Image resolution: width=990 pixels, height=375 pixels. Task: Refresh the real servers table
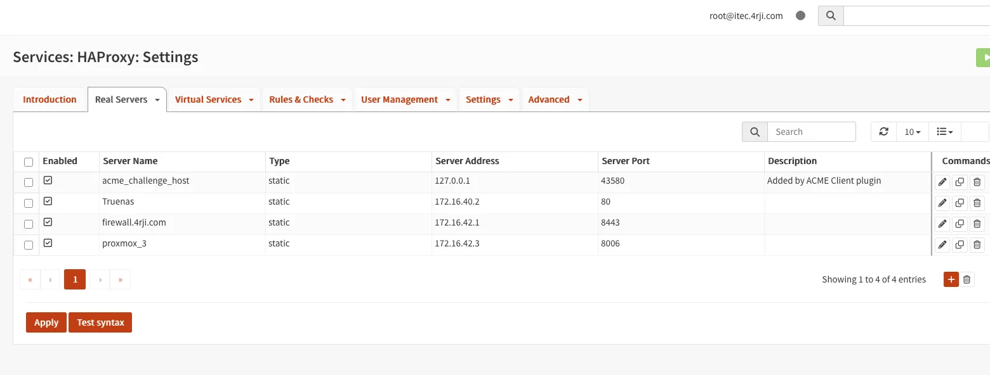[883, 132]
